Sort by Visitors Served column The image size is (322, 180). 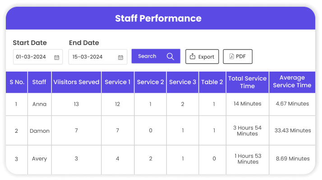76,82
